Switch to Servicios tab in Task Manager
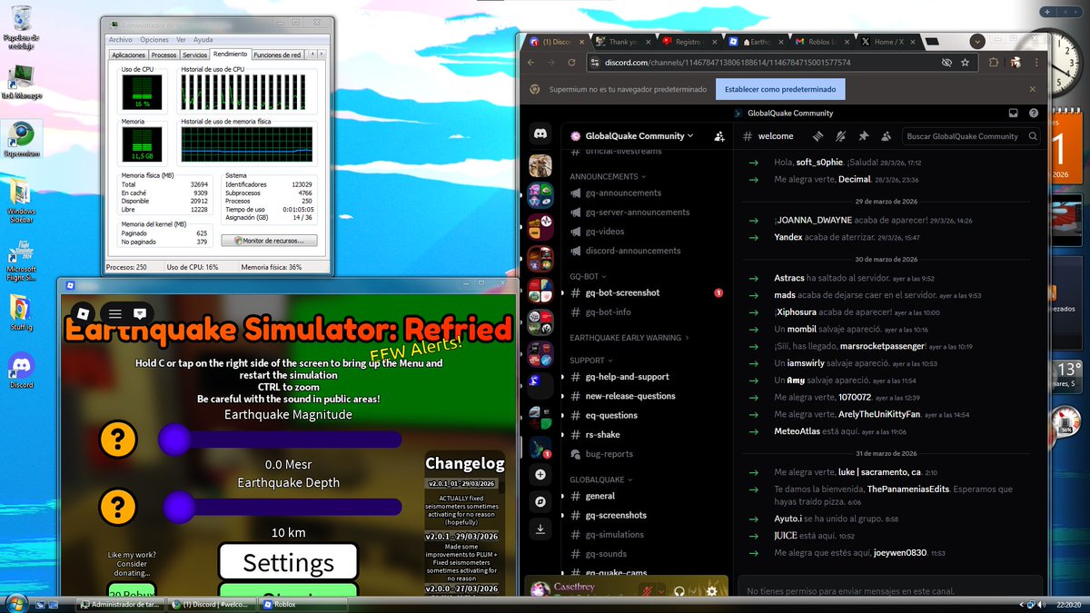This screenshot has height=613, width=1090. [x=194, y=55]
